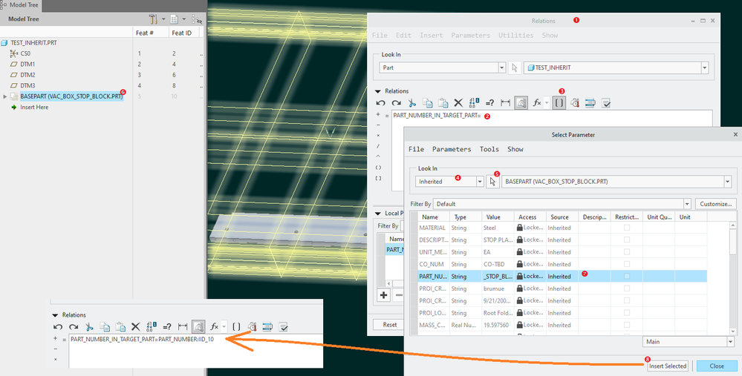
Task: Click the fx insert function icon
Action: 538,103
